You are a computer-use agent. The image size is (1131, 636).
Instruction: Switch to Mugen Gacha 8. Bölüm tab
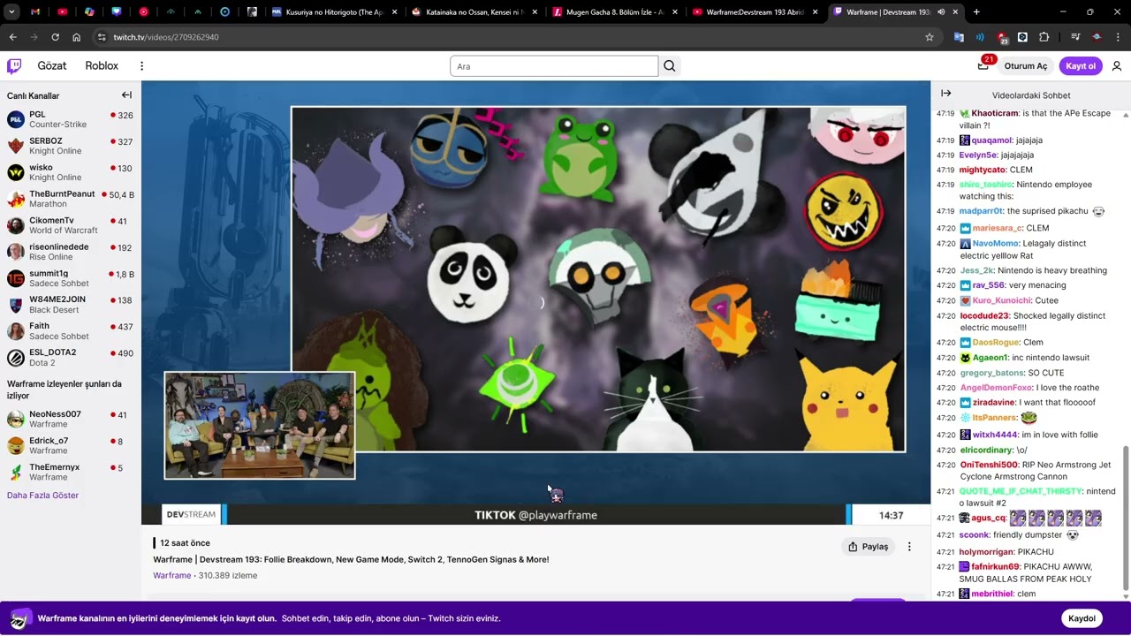(x=615, y=12)
